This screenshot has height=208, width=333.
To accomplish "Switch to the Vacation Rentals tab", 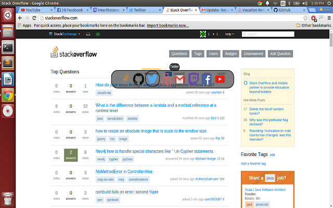I will [x=253, y=10].
